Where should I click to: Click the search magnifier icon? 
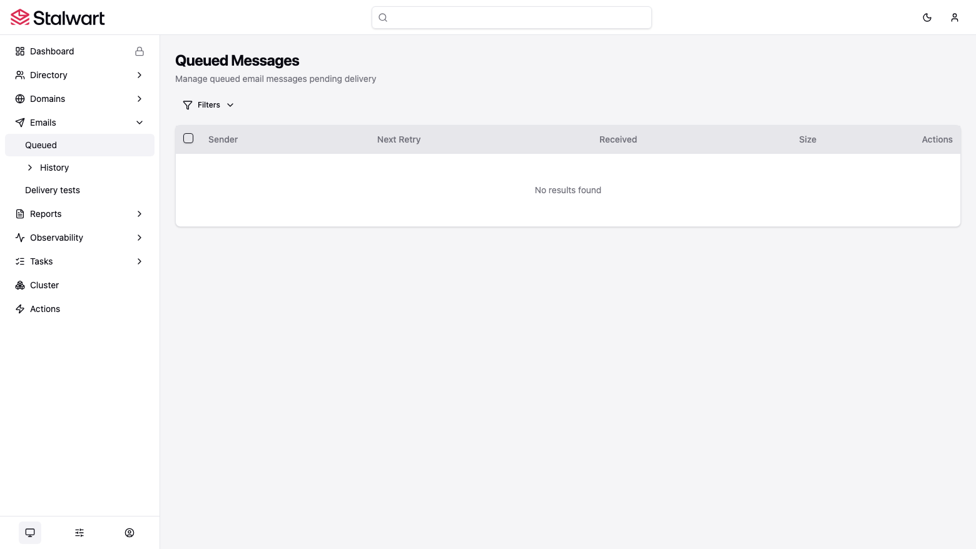pos(383,18)
